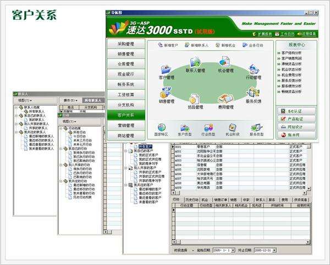The image size is (330, 265).
Task: Open the end date dropdown 2005-12-31
Action: tap(274, 251)
